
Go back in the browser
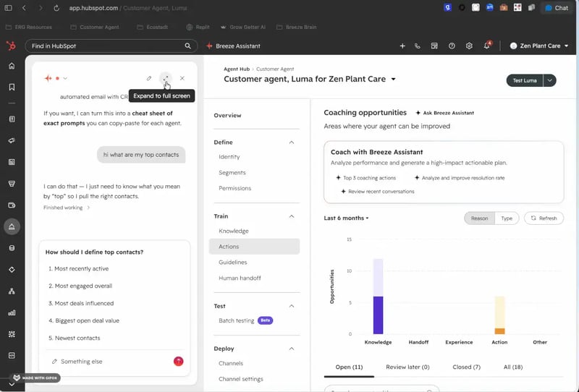24,8
